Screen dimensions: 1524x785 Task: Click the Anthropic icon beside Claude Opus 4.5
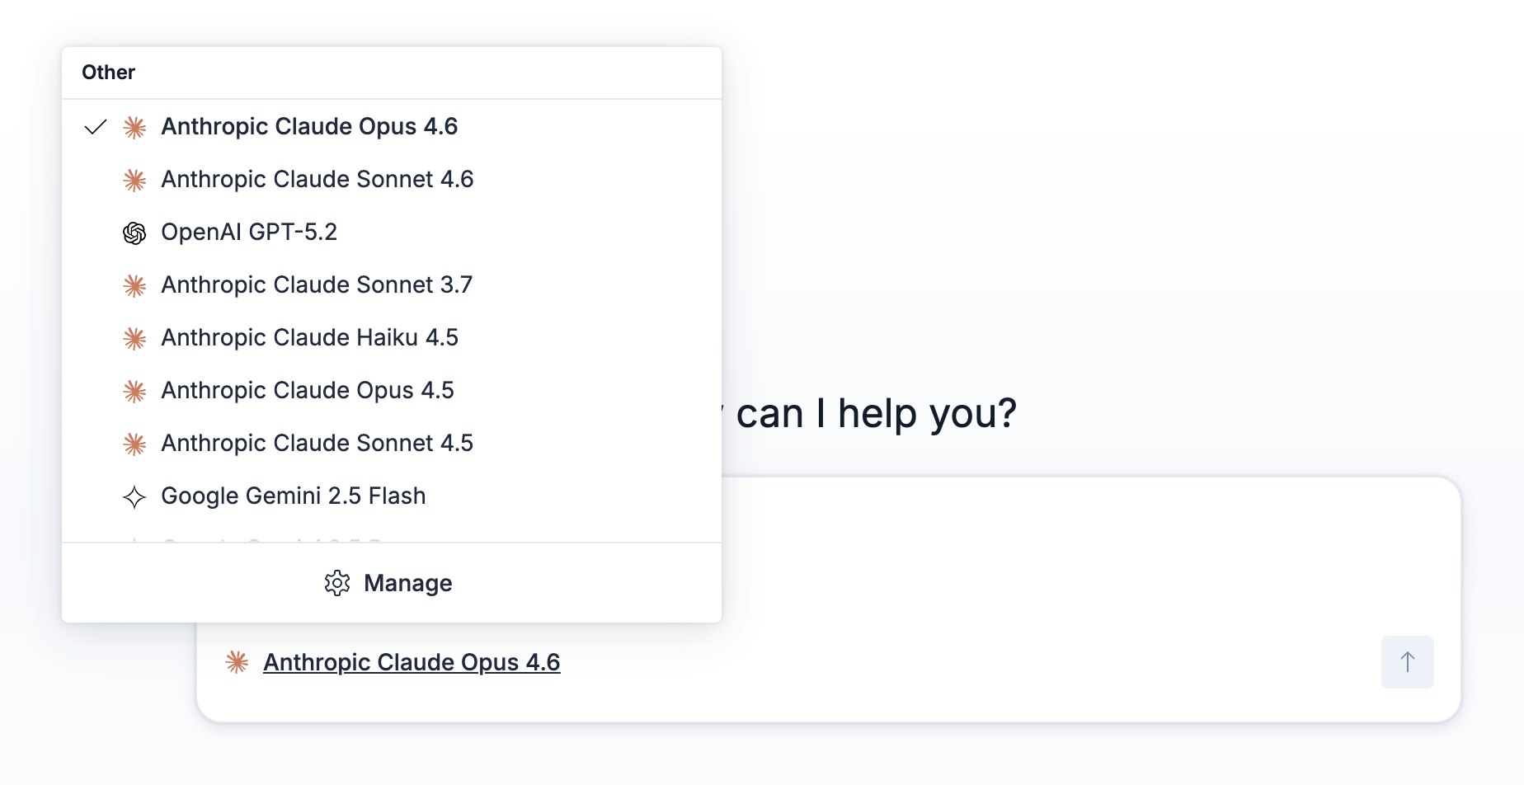134,391
